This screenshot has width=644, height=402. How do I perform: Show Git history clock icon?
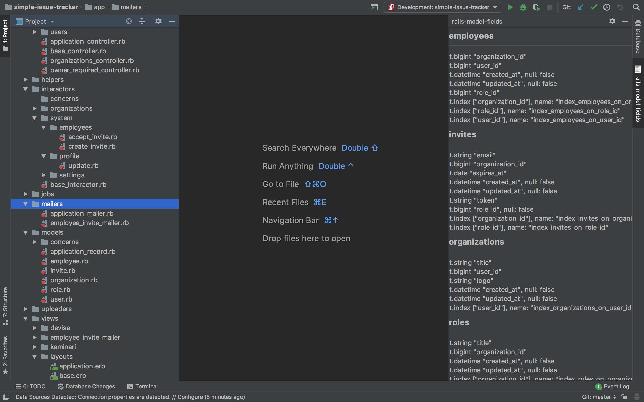click(x=607, y=7)
